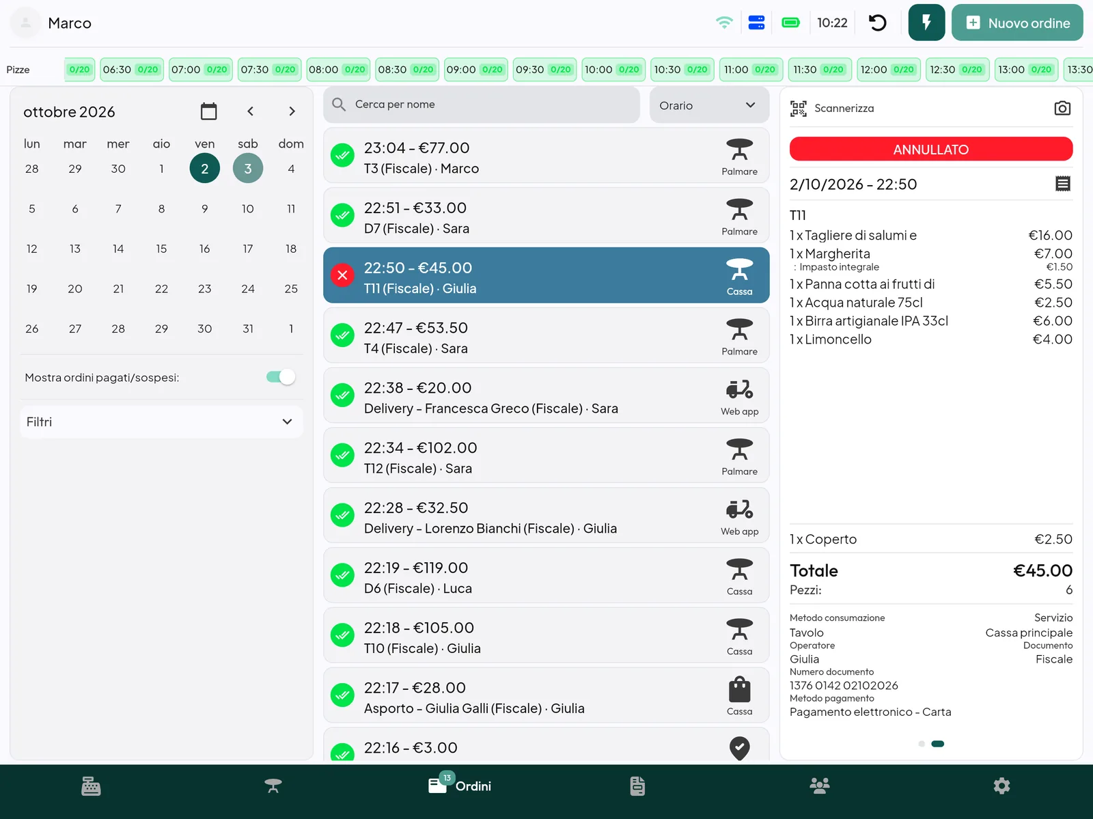Click the Cerca per nome search field
Screen dimensions: 1093x819
[x=482, y=105]
